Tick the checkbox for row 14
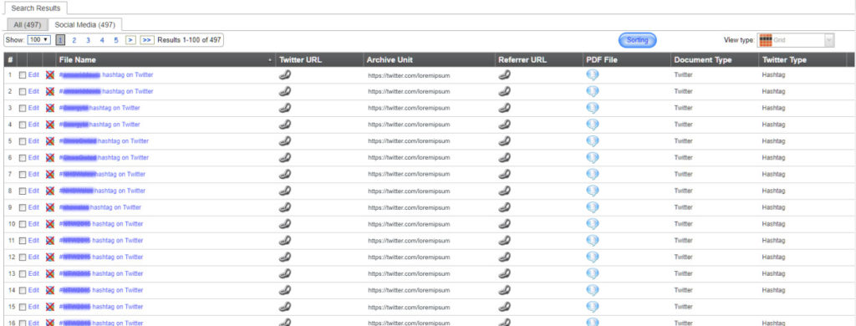 (x=23, y=291)
